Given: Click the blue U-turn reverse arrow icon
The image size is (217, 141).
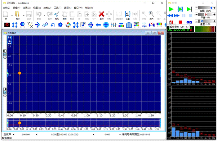Looking at the screenshot, I should [53, 25].
